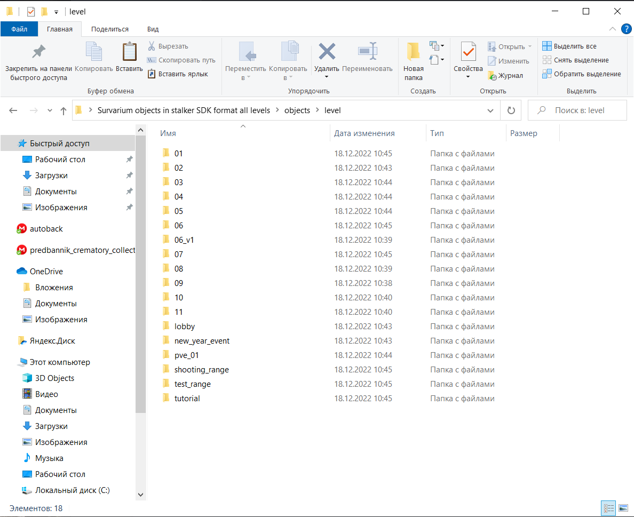The width and height of the screenshot is (634, 517).
Task: Click Вставить ярлык
Action: click(178, 74)
